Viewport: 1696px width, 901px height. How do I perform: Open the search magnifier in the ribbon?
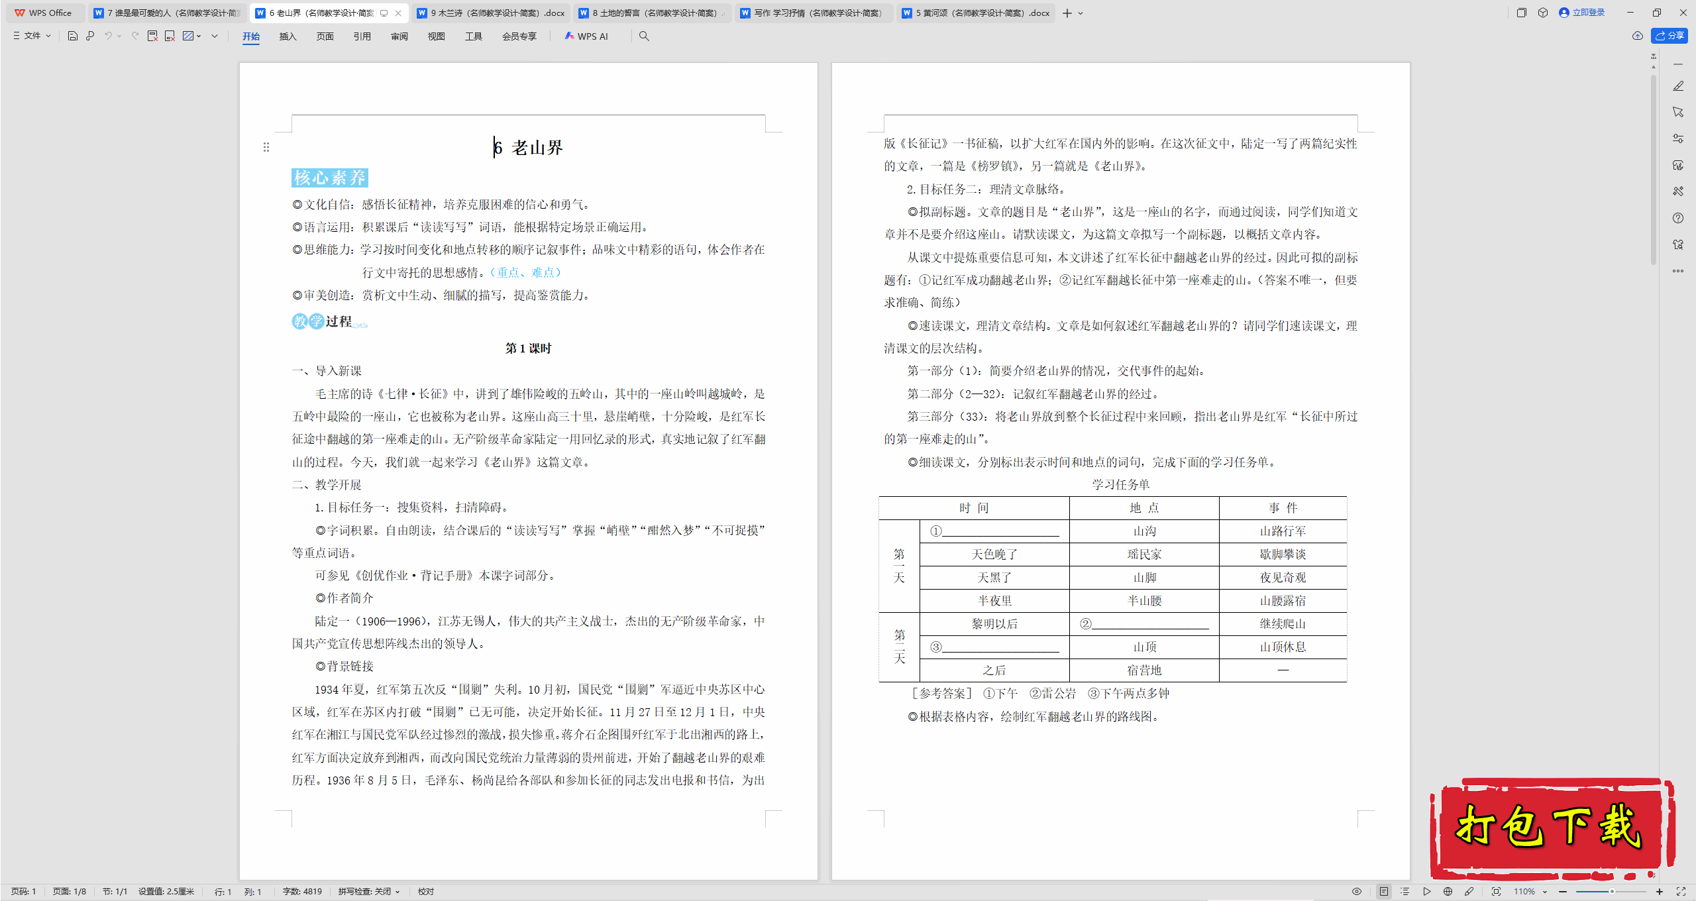point(644,36)
